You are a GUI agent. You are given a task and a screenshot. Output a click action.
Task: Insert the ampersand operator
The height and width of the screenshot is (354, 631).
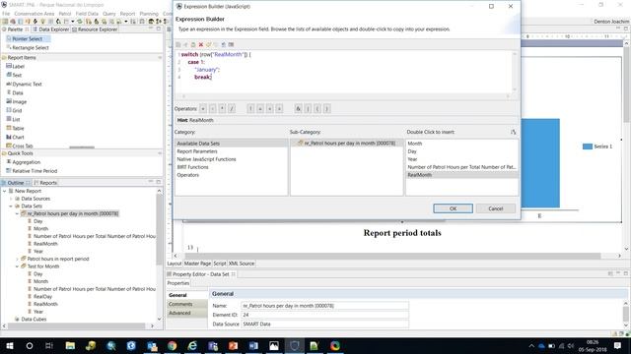click(298, 109)
